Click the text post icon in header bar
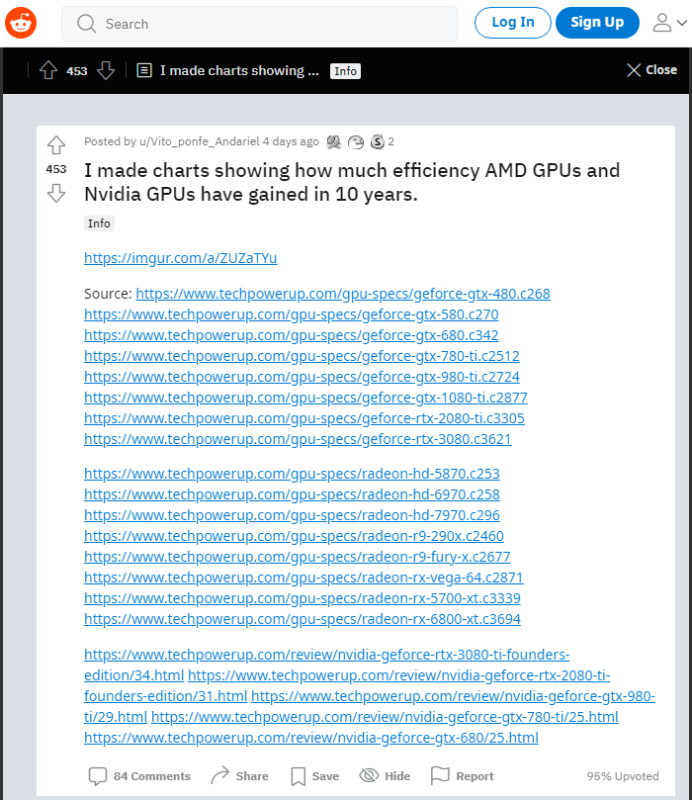This screenshot has height=800, width=692. click(144, 70)
